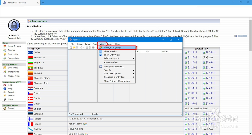Open the Help menu in KeePass
The height and width of the screenshot is (135, 252).
click(117, 44)
